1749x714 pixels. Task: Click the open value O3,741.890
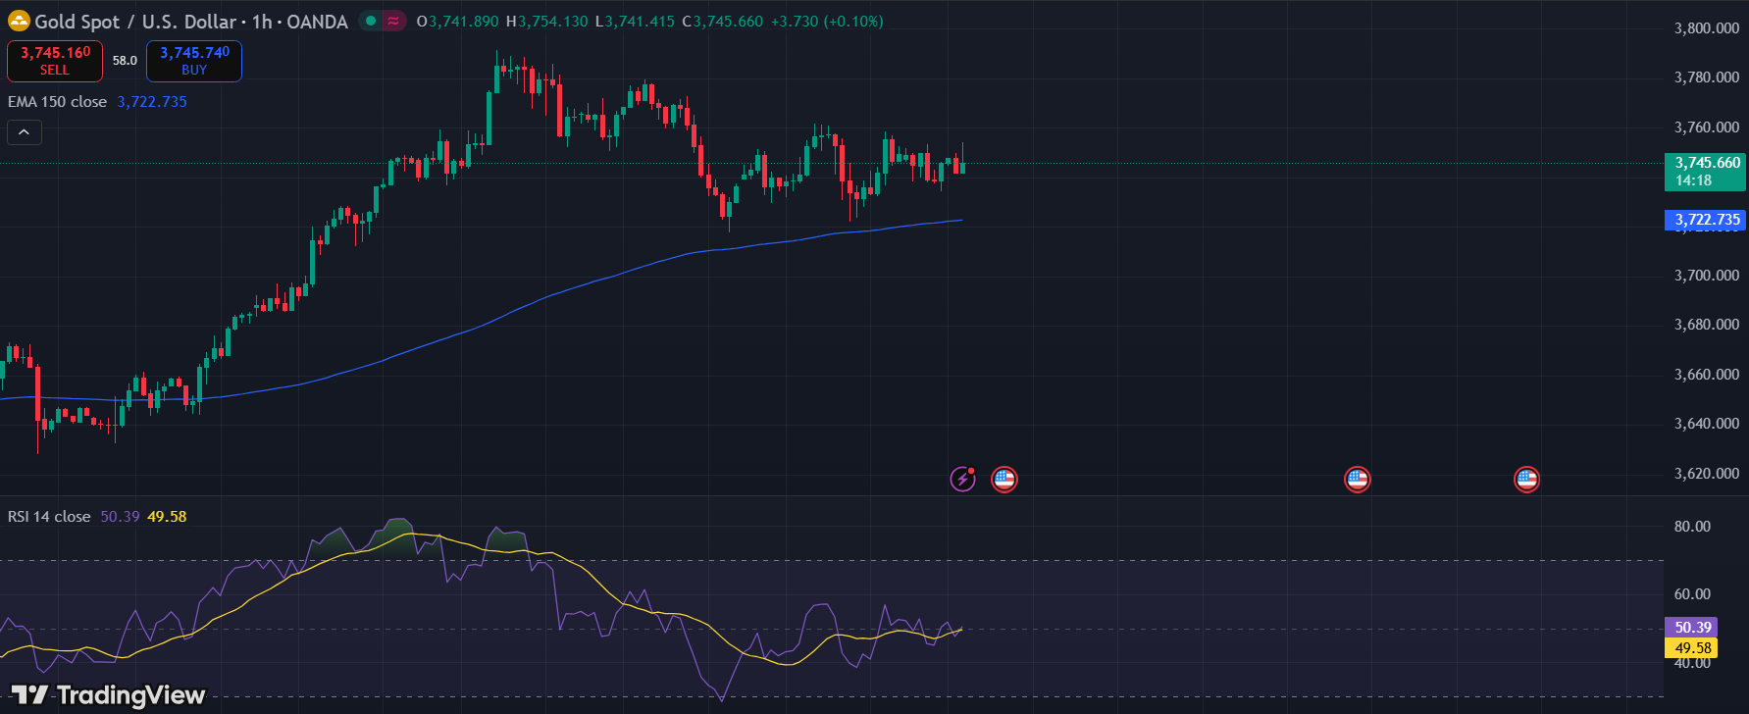457,22
